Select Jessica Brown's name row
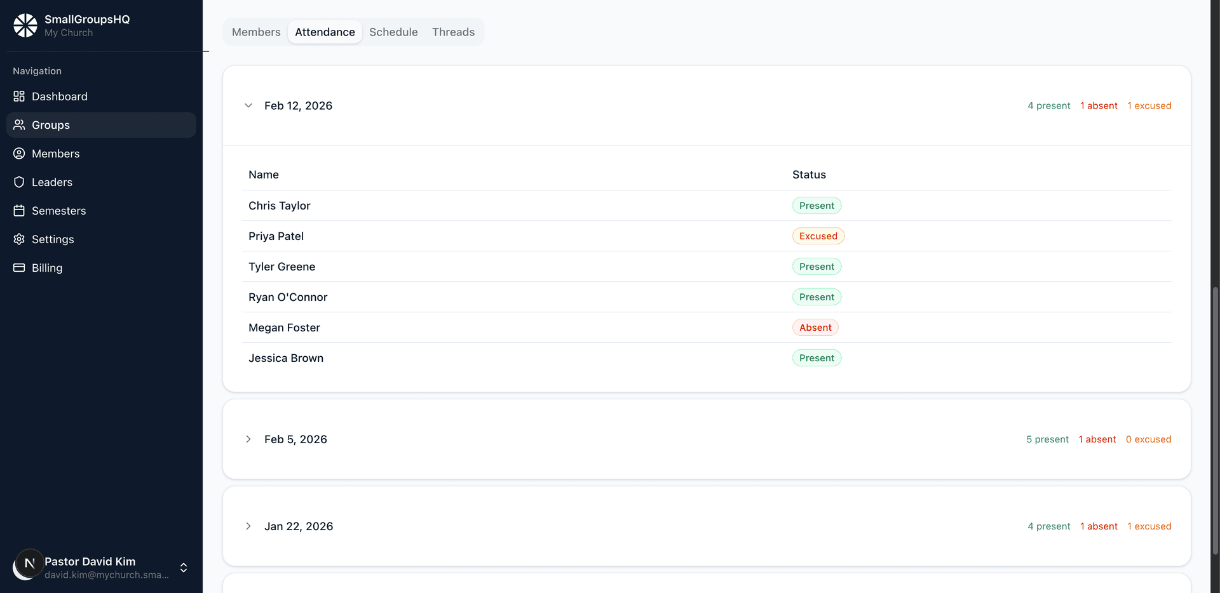Viewport: 1220px width, 593px height. click(286, 357)
